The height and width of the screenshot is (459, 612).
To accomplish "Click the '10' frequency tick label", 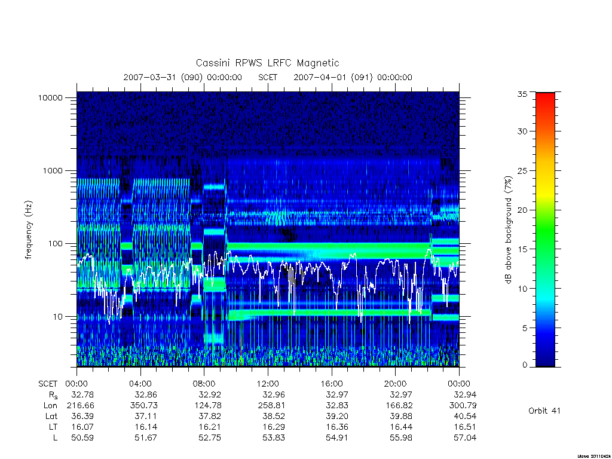I will click(x=58, y=317).
